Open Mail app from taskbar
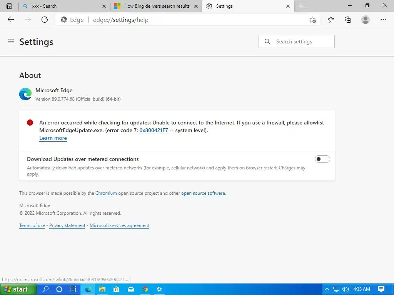This screenshot has height=295, width=394. 131,289
